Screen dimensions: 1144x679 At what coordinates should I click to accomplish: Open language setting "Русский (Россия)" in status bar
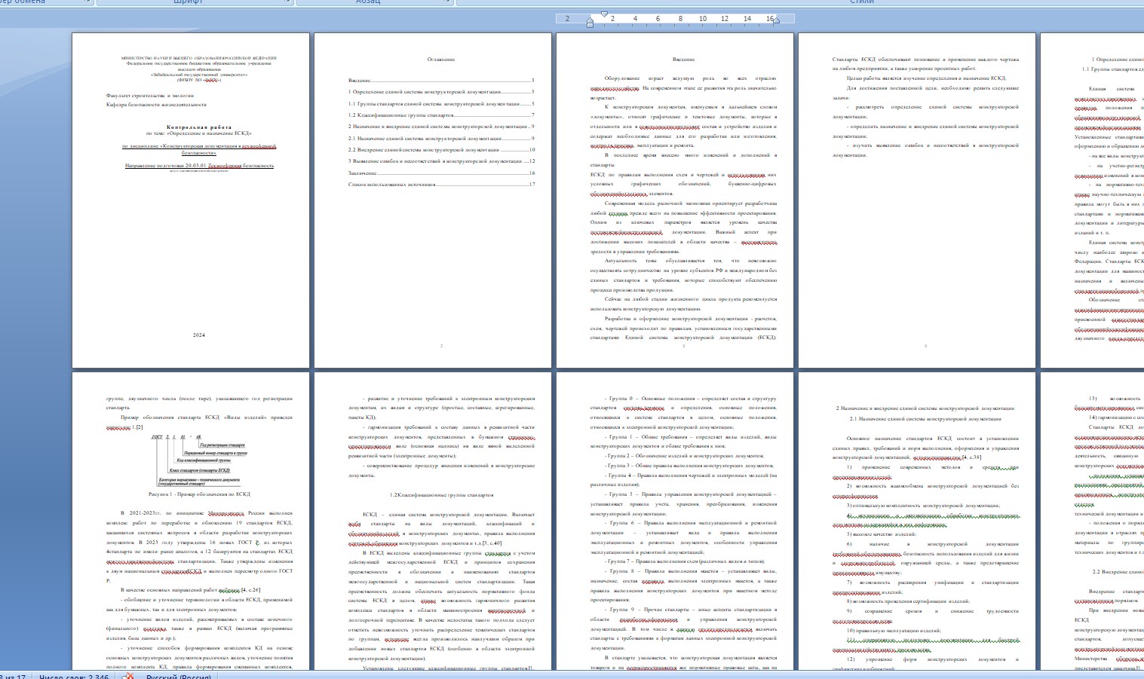pyautogui.click(x=178, y=676)
